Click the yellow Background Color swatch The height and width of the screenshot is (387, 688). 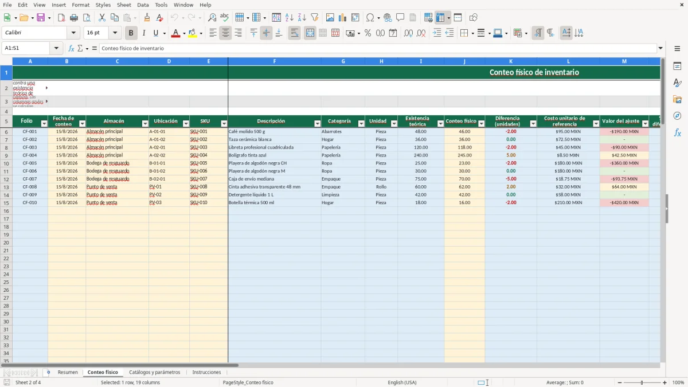(193, 33)
